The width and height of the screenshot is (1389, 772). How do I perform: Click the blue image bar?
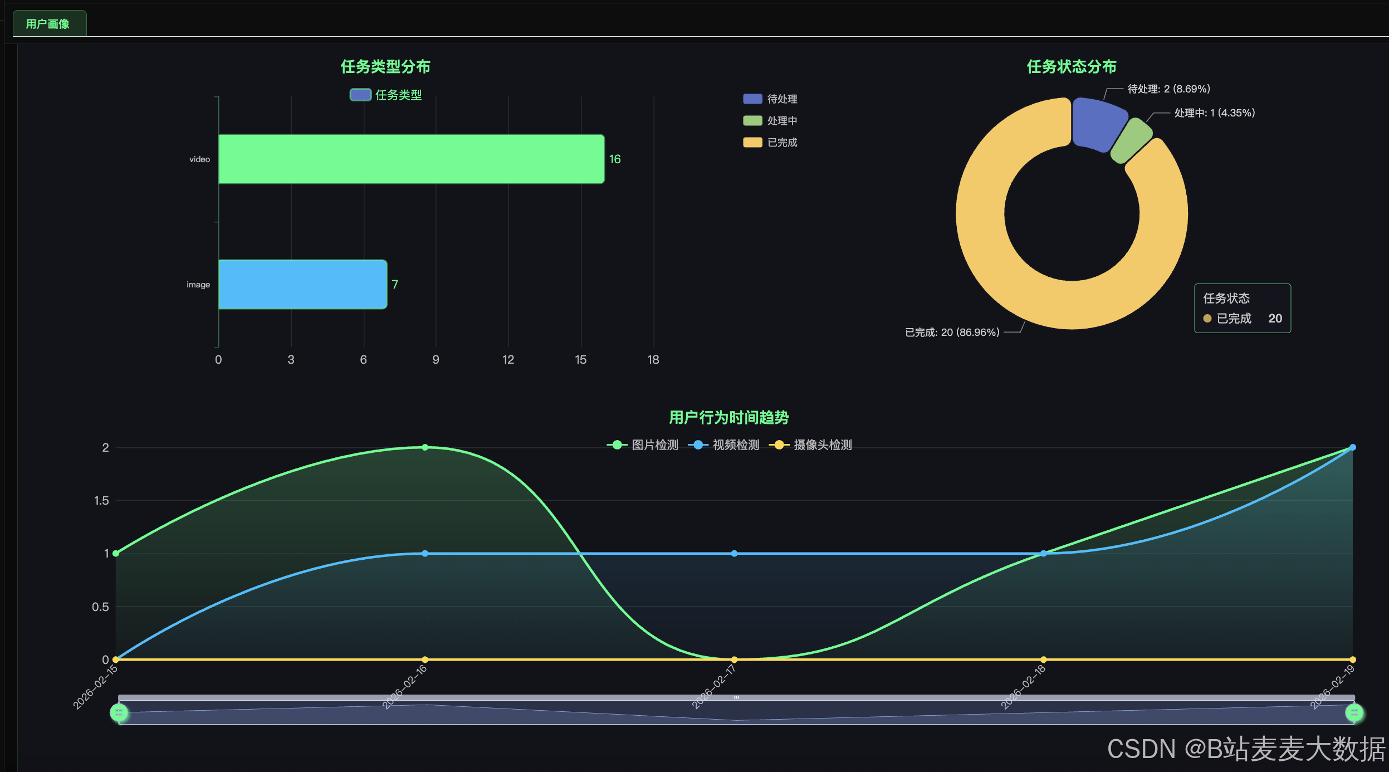coord(302,285)
